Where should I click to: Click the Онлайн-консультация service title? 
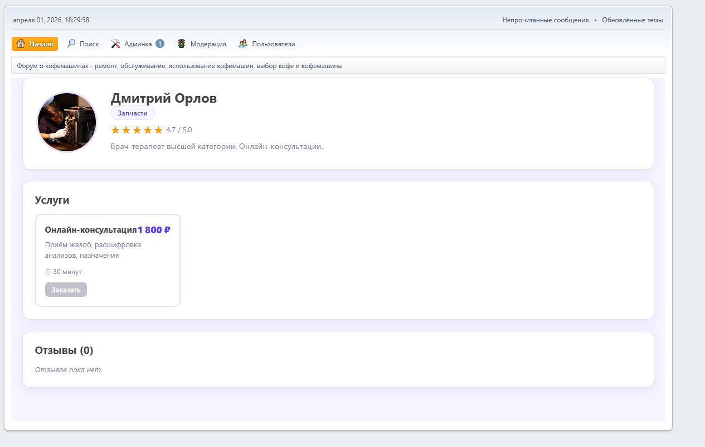pyautogui.click(x=91, y=230)
